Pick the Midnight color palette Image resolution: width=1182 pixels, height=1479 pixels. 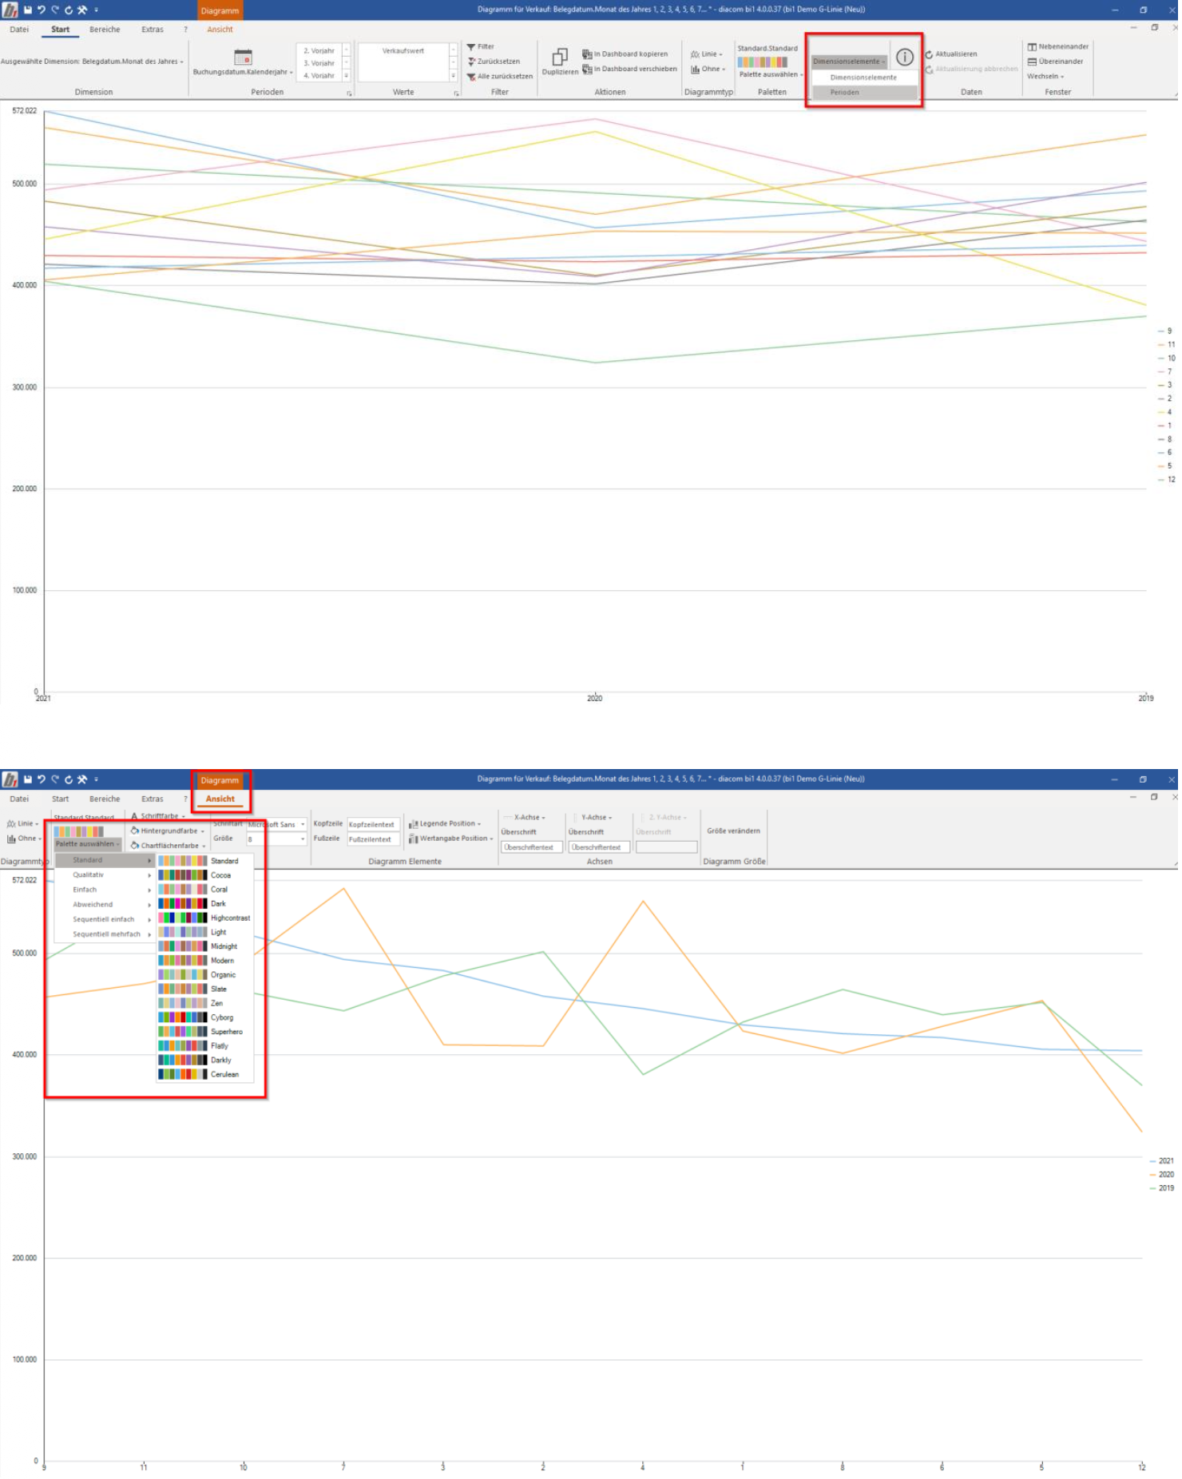coord(205,948)
